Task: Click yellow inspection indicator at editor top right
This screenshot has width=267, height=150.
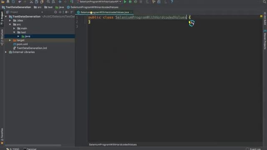Action: tap(261, 16)
